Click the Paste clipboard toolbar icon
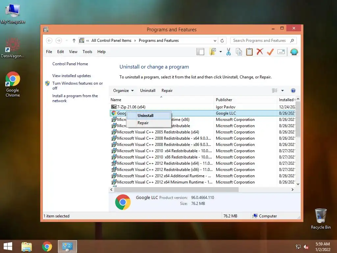337x253 pixels. coord(249,52)
